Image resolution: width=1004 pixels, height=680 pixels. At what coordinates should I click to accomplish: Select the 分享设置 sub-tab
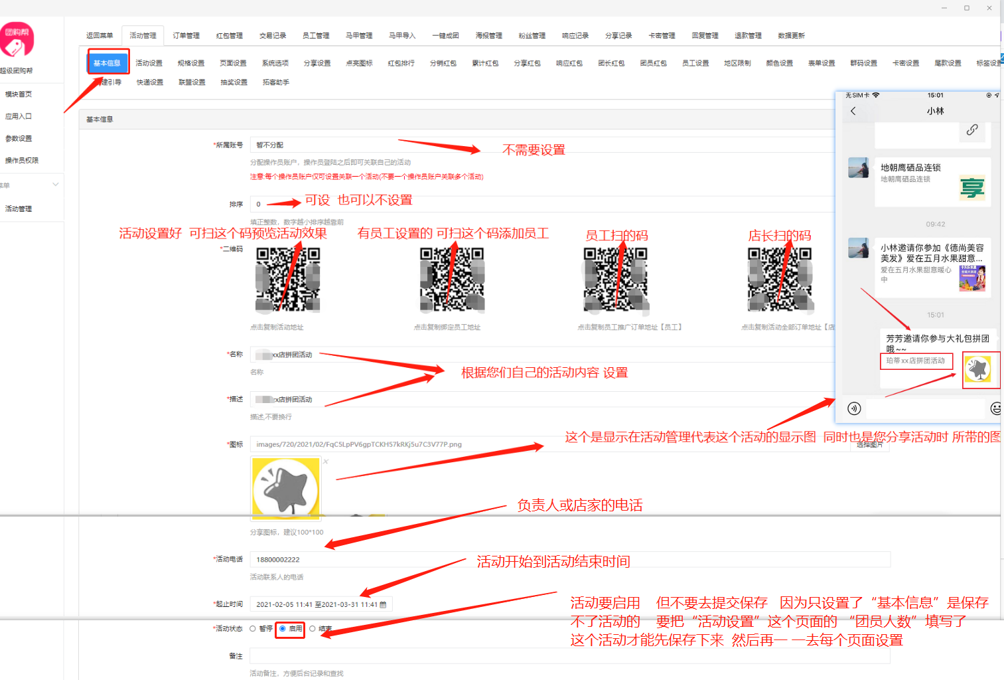point(317,63)
